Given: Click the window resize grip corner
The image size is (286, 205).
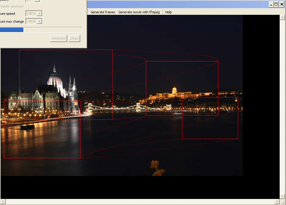Looking at the screenshot, I should [283, 202].
